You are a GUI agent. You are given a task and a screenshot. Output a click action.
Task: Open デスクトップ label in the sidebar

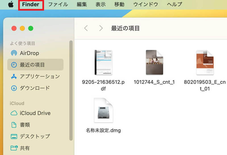[x=35, y=136]
